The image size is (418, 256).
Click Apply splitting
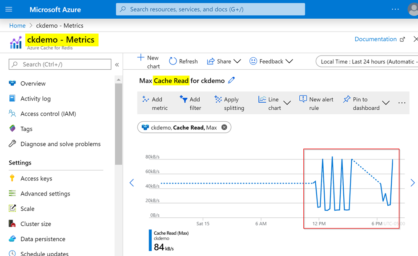229,104
